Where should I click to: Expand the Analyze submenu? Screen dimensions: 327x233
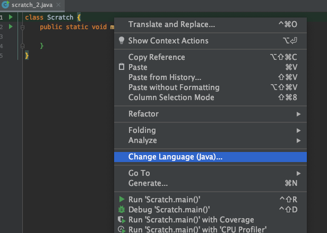pyautogui.click(x=210, y=140)
